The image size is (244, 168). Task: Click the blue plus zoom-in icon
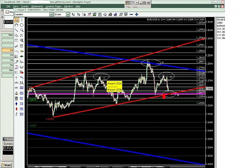tap(137, 14)
